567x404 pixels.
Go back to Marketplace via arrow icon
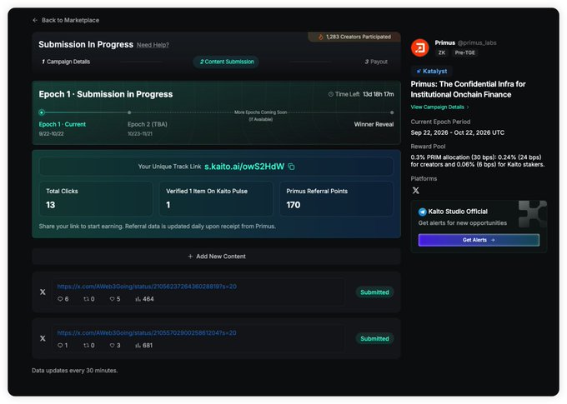click(x=35, y=20)
